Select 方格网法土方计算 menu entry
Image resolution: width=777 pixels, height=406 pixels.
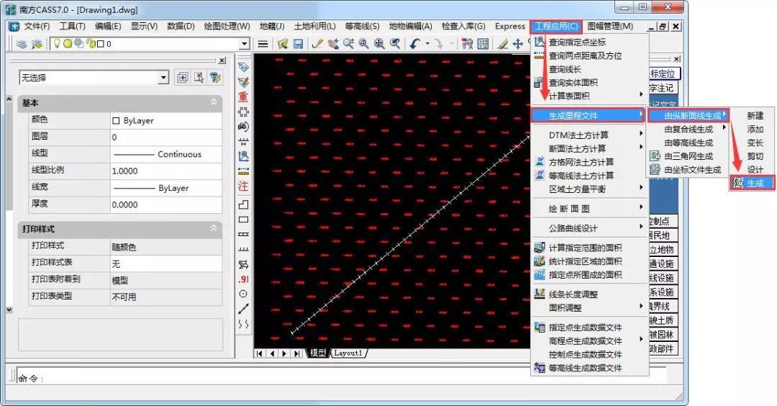coord(589,162)
